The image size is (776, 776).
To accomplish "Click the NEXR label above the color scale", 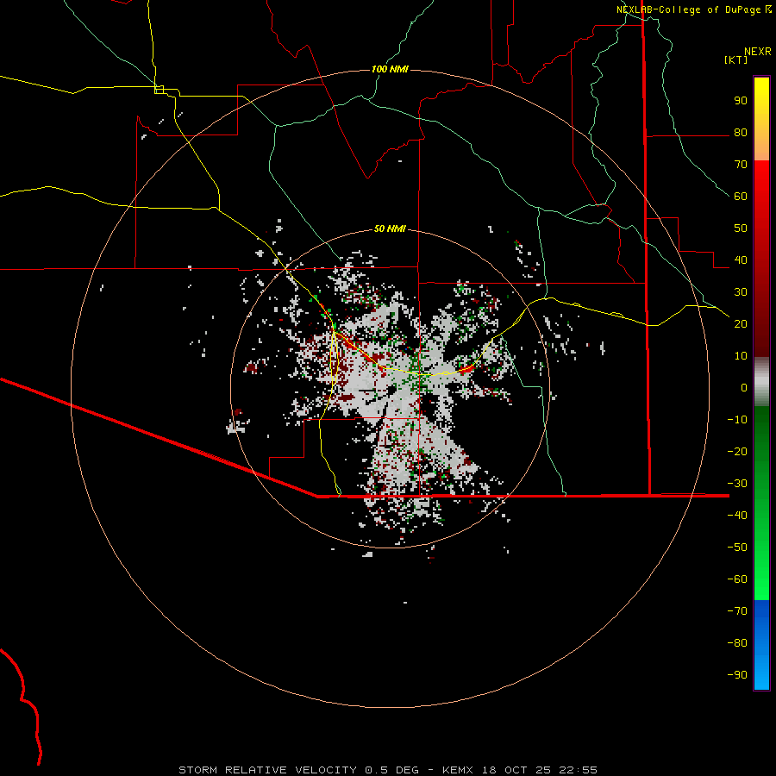I will [758, 52].
